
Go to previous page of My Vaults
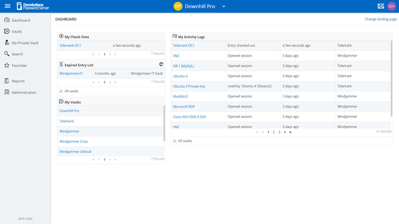pyautogui.click(x=99, y=160)
